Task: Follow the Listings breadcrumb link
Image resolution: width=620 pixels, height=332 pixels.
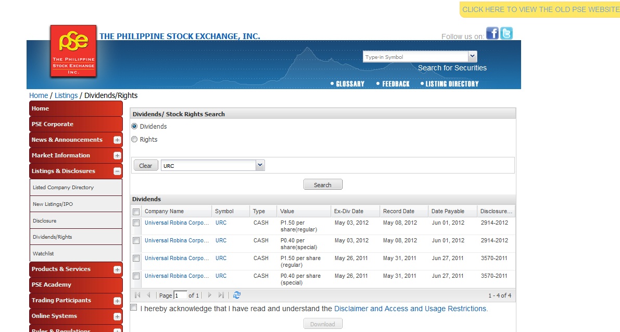Action: click(x=66, y=95)
